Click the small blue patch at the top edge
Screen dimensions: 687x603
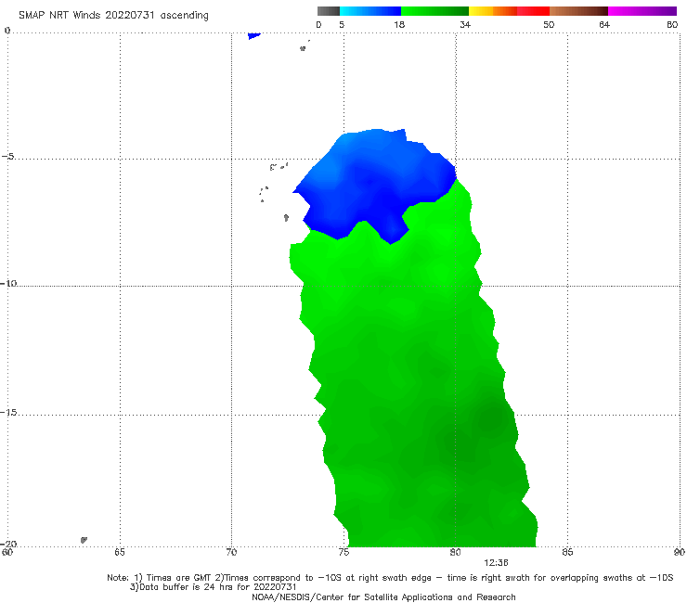pos(253,35)
